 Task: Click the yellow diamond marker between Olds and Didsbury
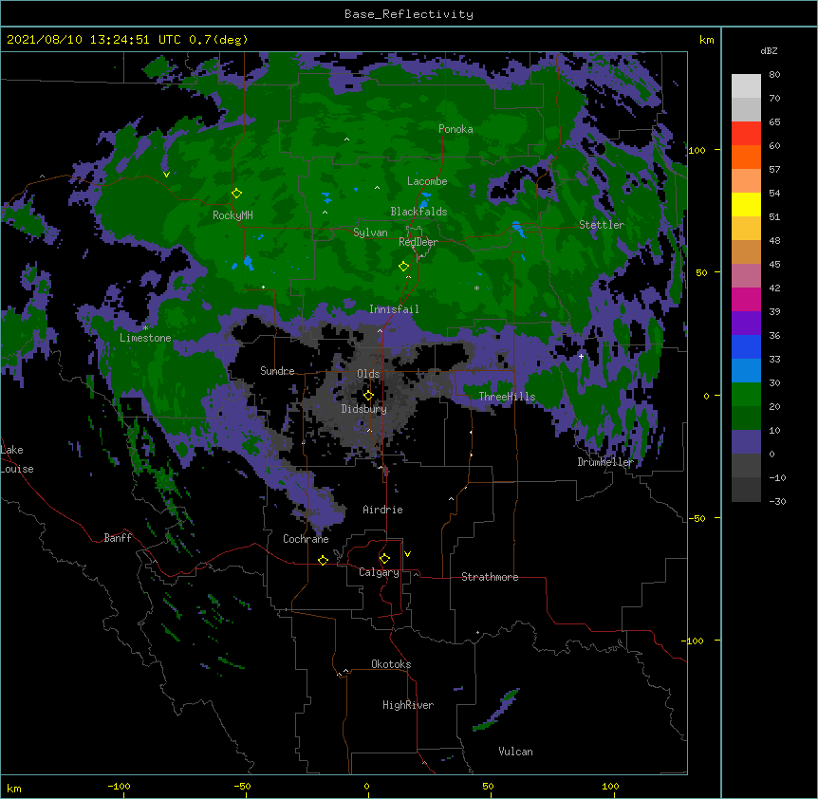pyautogui.click(x=368, y=395)
